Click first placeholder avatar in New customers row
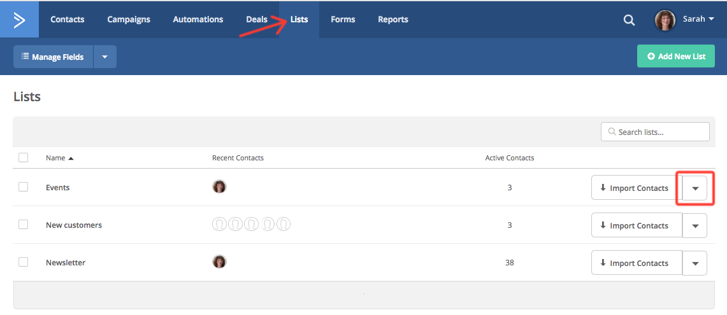 coord(219,225)
